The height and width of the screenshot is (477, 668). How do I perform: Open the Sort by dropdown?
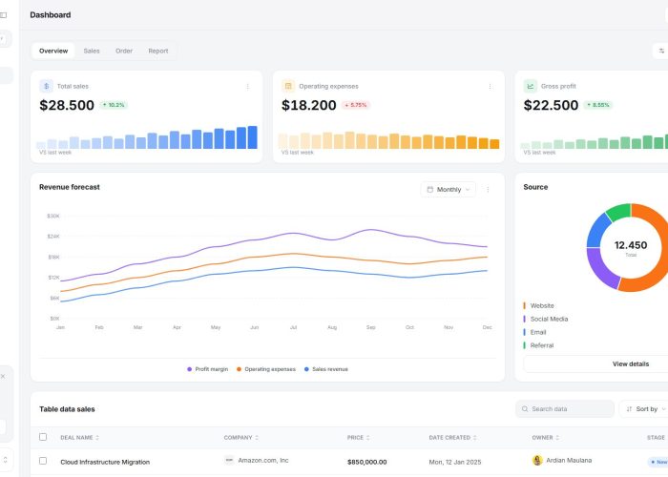coord(644,409)
